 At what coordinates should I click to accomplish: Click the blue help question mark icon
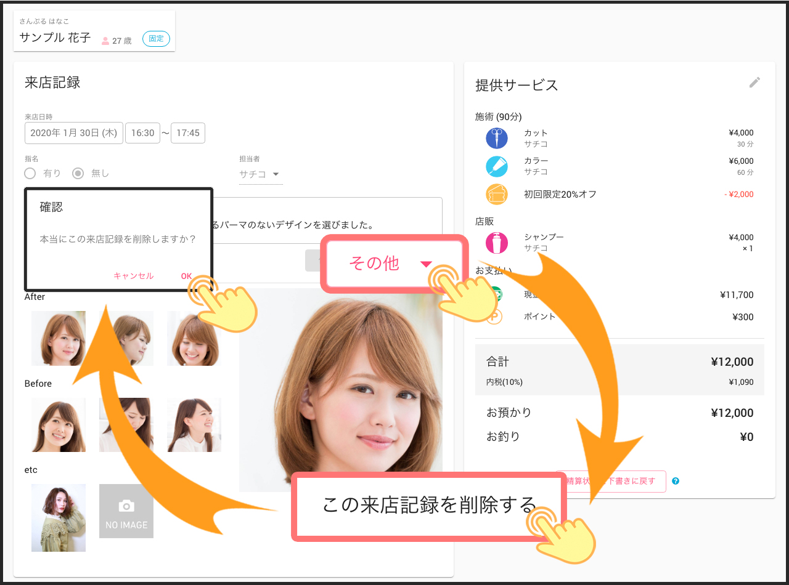click(x=676, y=481)
